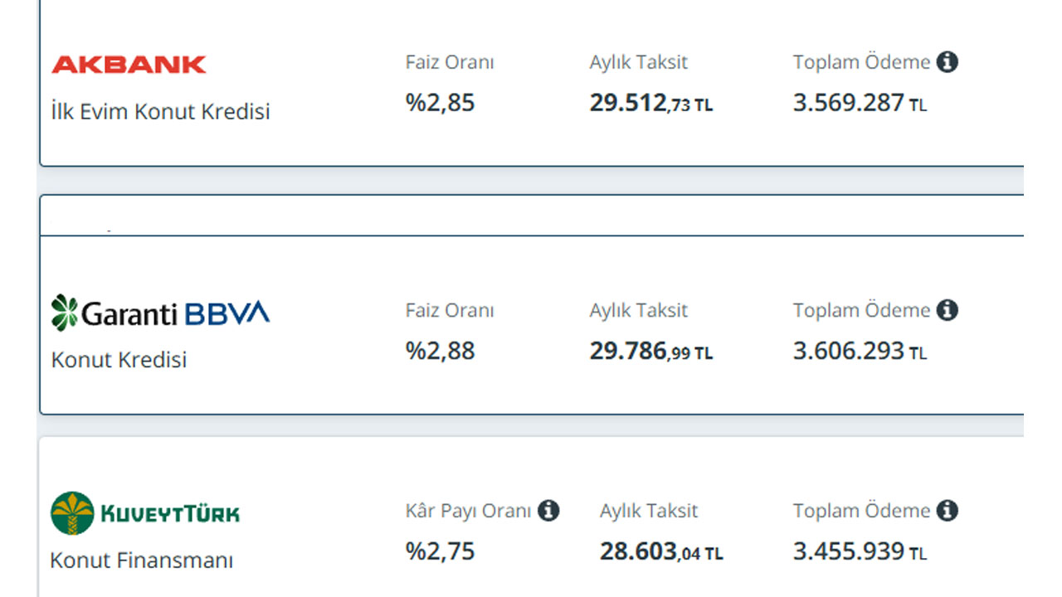
Task: Click Garanti total payment 3.606.293 TL
Action: tap(860, 352)
